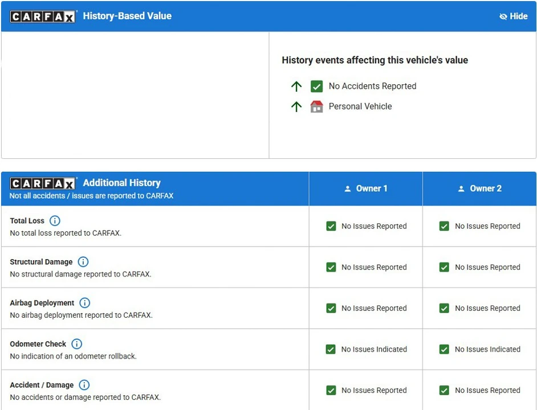Click the History-Based Value title

(127, 16)
